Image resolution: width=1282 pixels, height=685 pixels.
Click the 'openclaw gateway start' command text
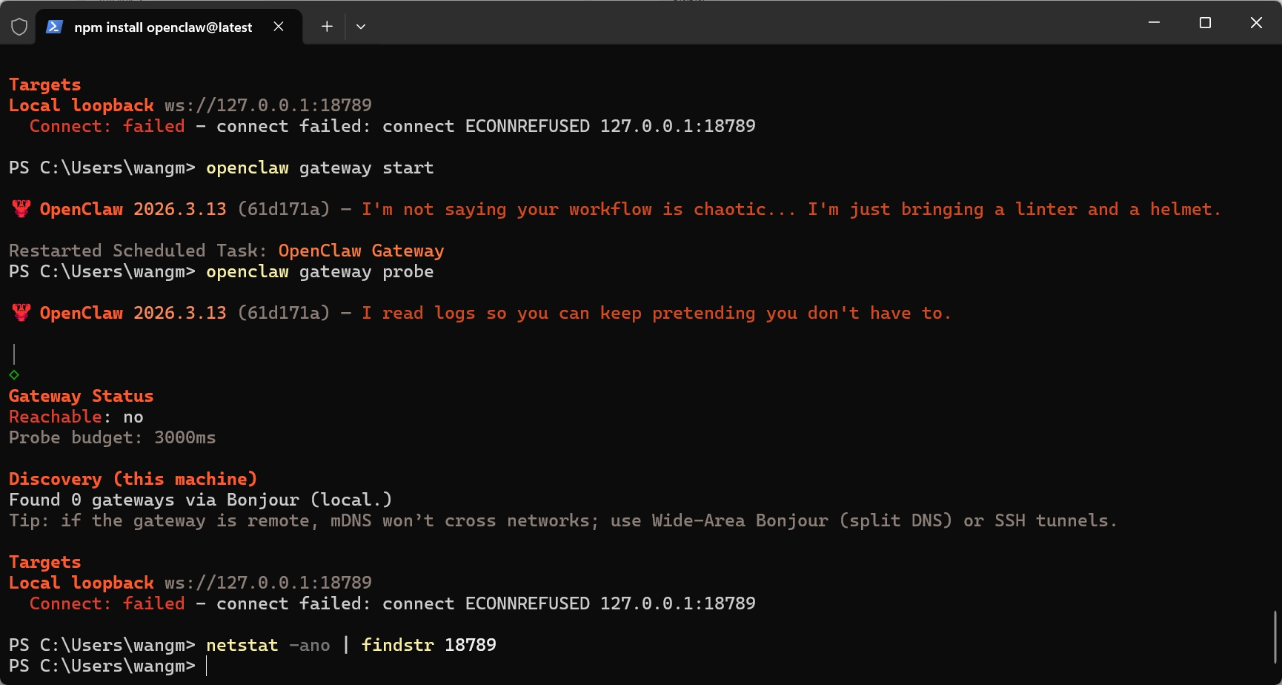point(319,168)
